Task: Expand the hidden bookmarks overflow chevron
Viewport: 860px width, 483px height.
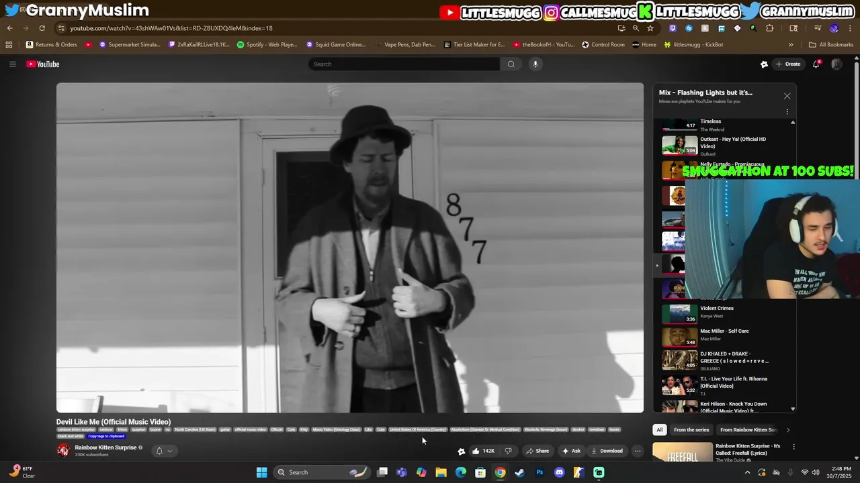Action: [791, 45]
